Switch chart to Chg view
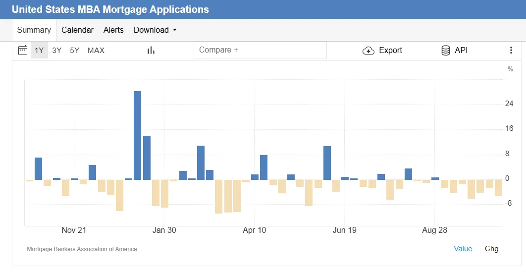The width and height of the screenshot is (526, 275). pyautogui.click(x=491, y=249)
